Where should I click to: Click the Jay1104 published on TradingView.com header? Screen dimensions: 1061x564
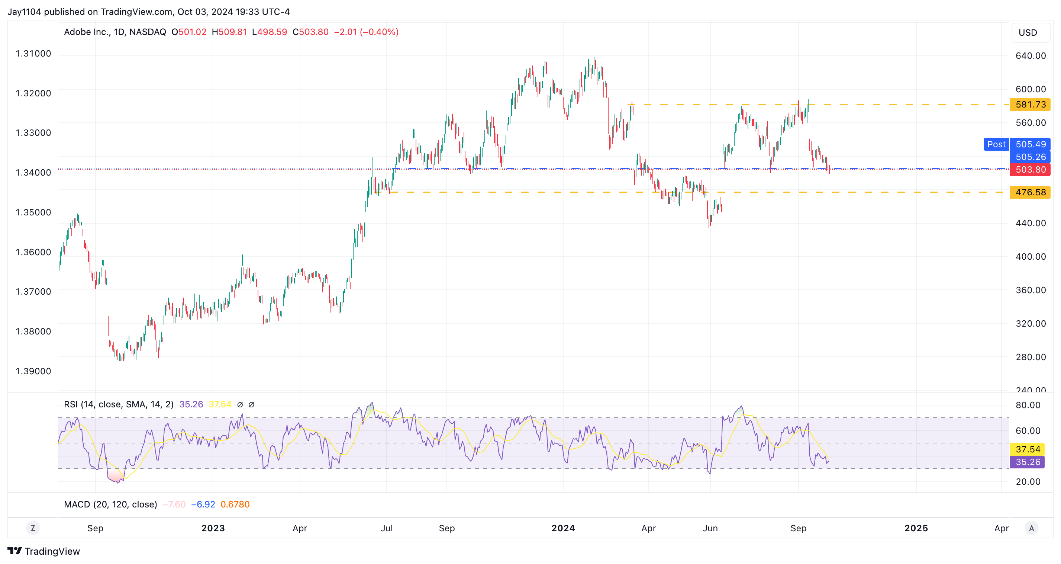tap(149, 12)
